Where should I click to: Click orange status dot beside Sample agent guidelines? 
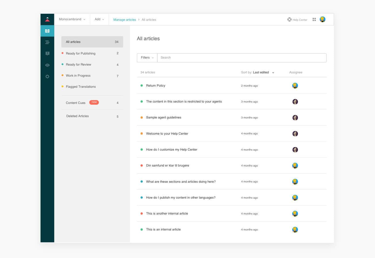click(x=142, y=117)
